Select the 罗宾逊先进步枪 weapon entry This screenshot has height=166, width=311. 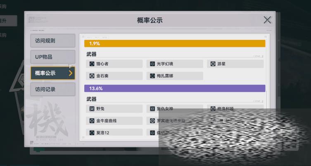point(175,121)
